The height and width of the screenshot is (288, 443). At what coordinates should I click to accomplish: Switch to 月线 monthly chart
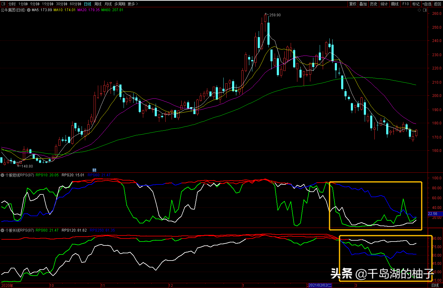point(108,4)
